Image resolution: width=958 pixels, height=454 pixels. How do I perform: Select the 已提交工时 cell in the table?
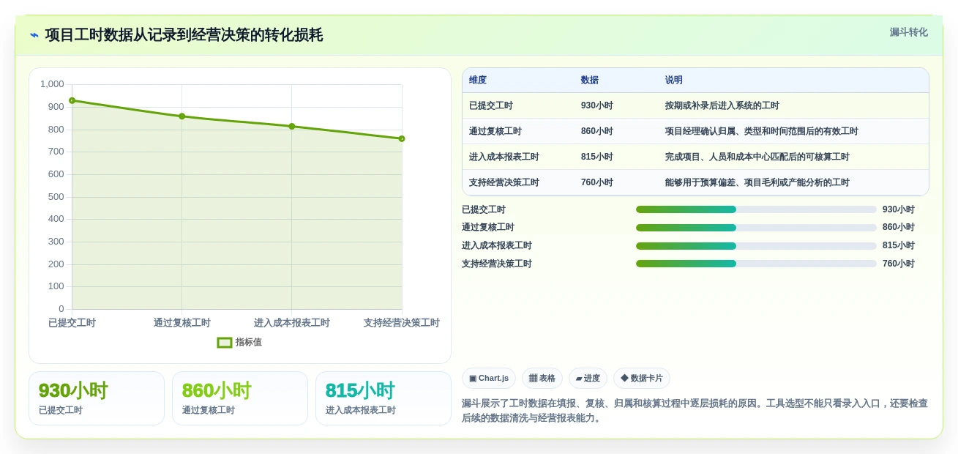point(491,105)
